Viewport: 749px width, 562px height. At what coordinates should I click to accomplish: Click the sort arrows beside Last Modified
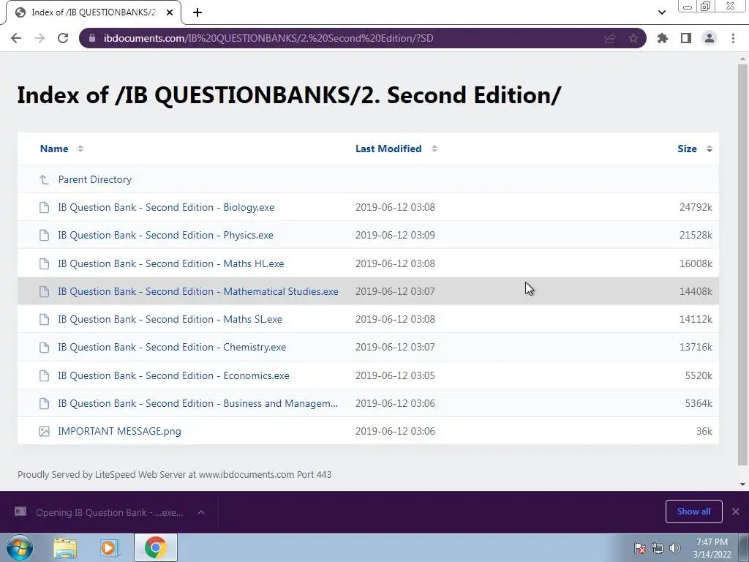(434, 149)
